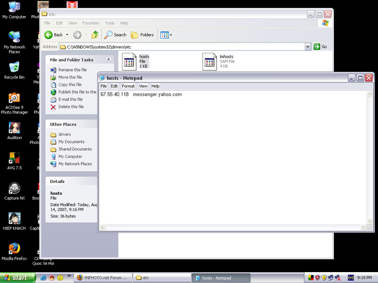This screenshot has height=283, width=378.
Task: Expand the address bar dropdown arrow
Action: [308, 47]
